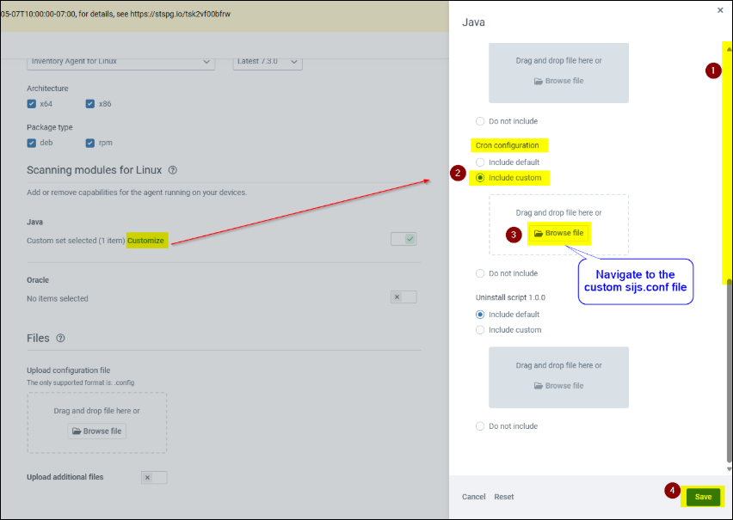This screenshot has width=733, height=520.
Task: Select Include default under Uninstall script
Action: pos(480,315)
